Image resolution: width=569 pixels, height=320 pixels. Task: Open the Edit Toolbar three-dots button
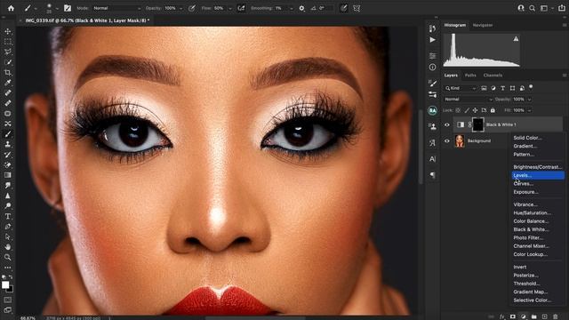(8, 268)
